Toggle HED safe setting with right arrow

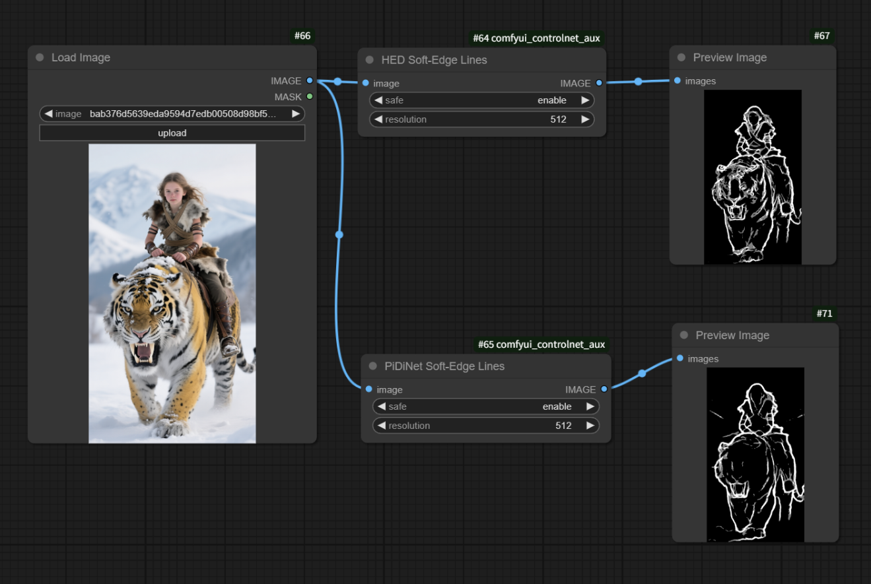[585, 101]
